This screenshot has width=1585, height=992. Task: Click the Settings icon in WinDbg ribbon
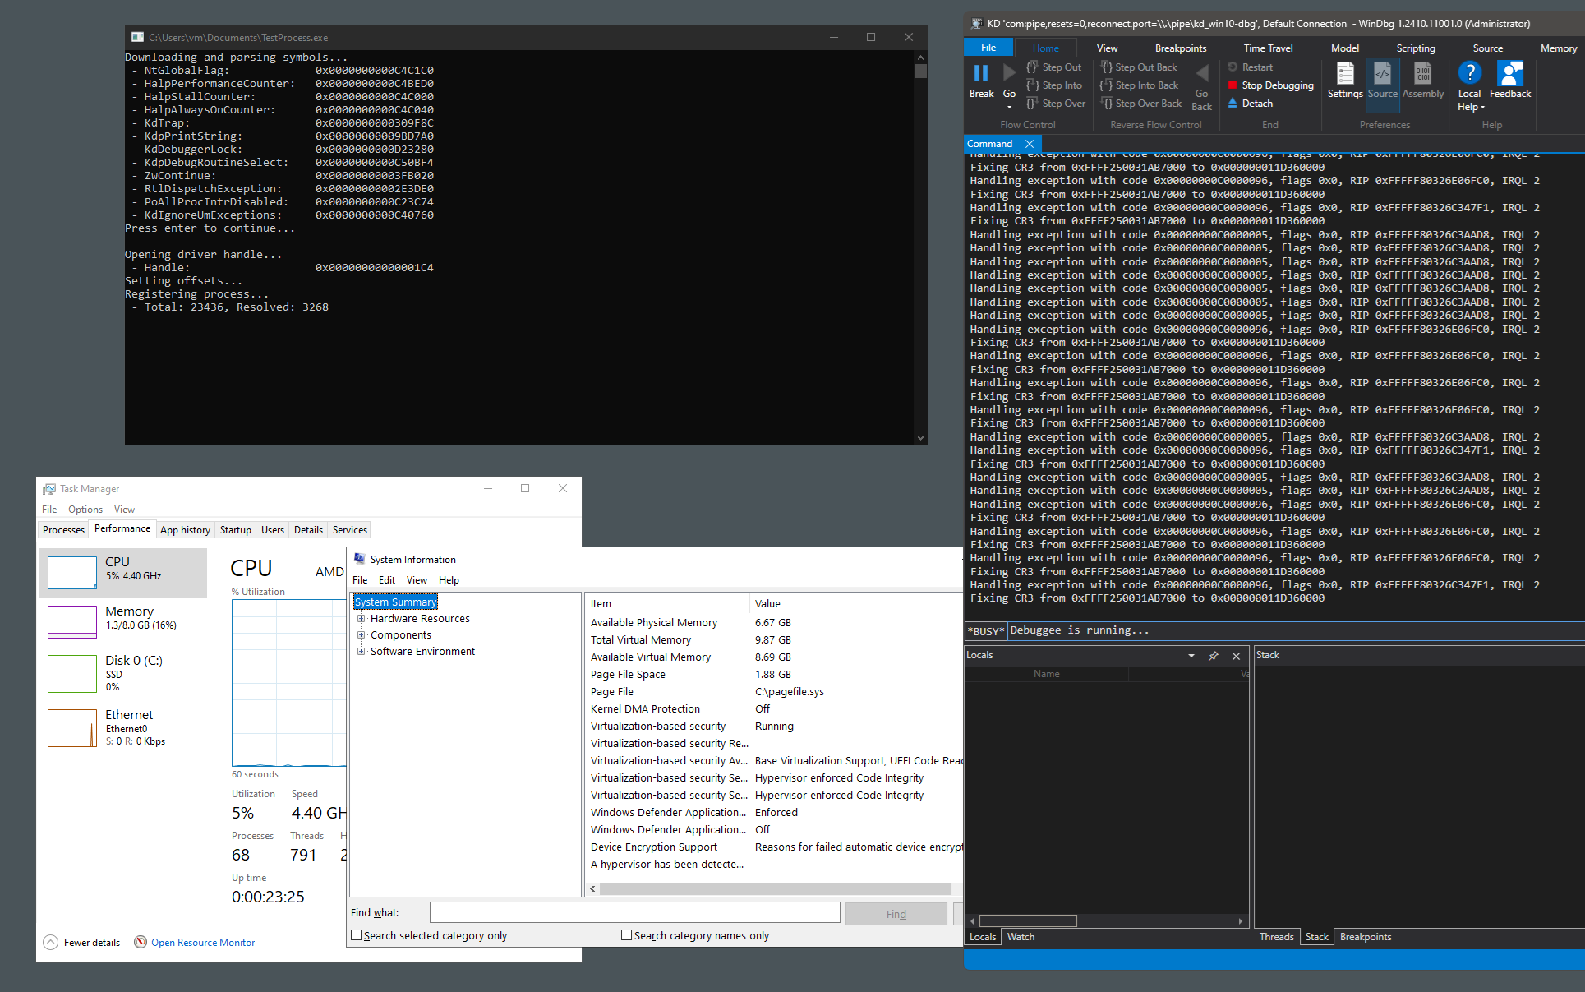[x=1344, y=75]
